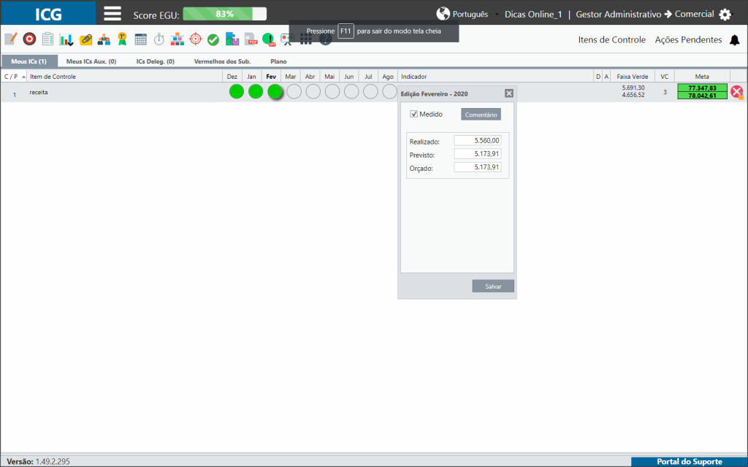Click the Fev month column header
Image resolution: width=748 pixels, height=467 pixels.
(271, 76)
